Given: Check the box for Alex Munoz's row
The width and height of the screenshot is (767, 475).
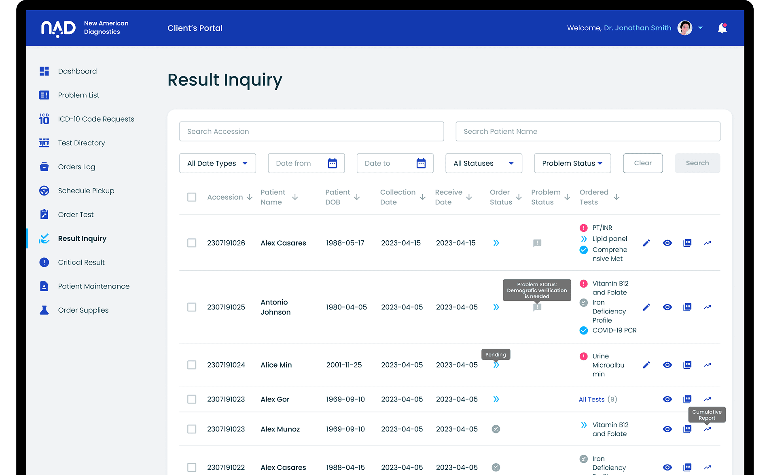Looking at the screenshot, I should [192, 429].
